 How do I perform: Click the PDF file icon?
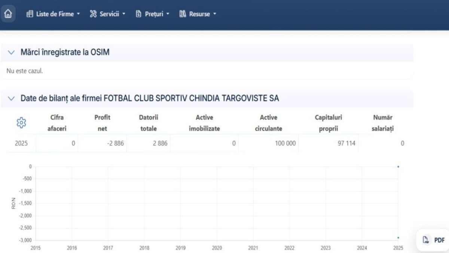tap(425, 240)
